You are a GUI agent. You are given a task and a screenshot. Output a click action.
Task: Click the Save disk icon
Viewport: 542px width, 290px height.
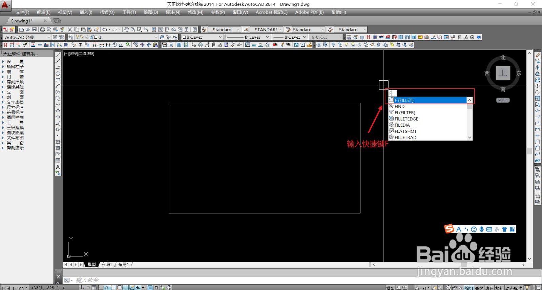pyautogui.click(x=34, y=29)
